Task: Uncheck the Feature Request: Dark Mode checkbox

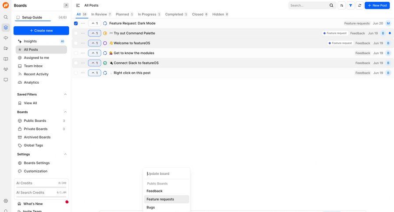Action: click(x=76, y=23)
